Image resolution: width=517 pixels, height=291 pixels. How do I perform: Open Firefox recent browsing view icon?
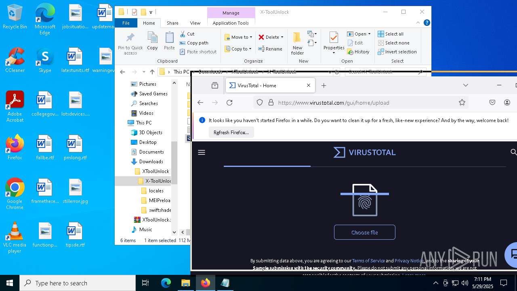click(215, 85)
